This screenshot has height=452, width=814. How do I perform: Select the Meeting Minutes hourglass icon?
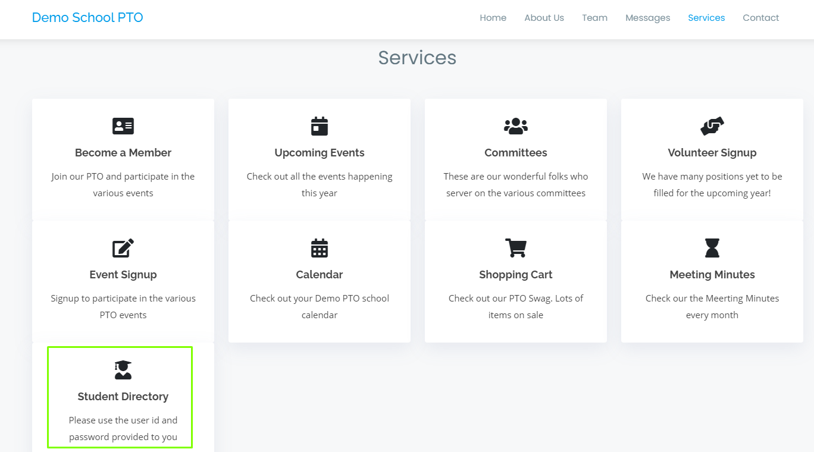pyautogui.click(x=712, y=247)
